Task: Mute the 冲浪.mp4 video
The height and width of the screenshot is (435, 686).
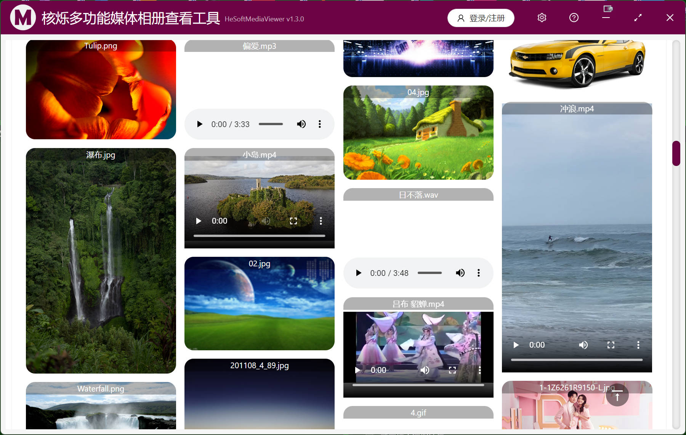Action: click(583, 345)
